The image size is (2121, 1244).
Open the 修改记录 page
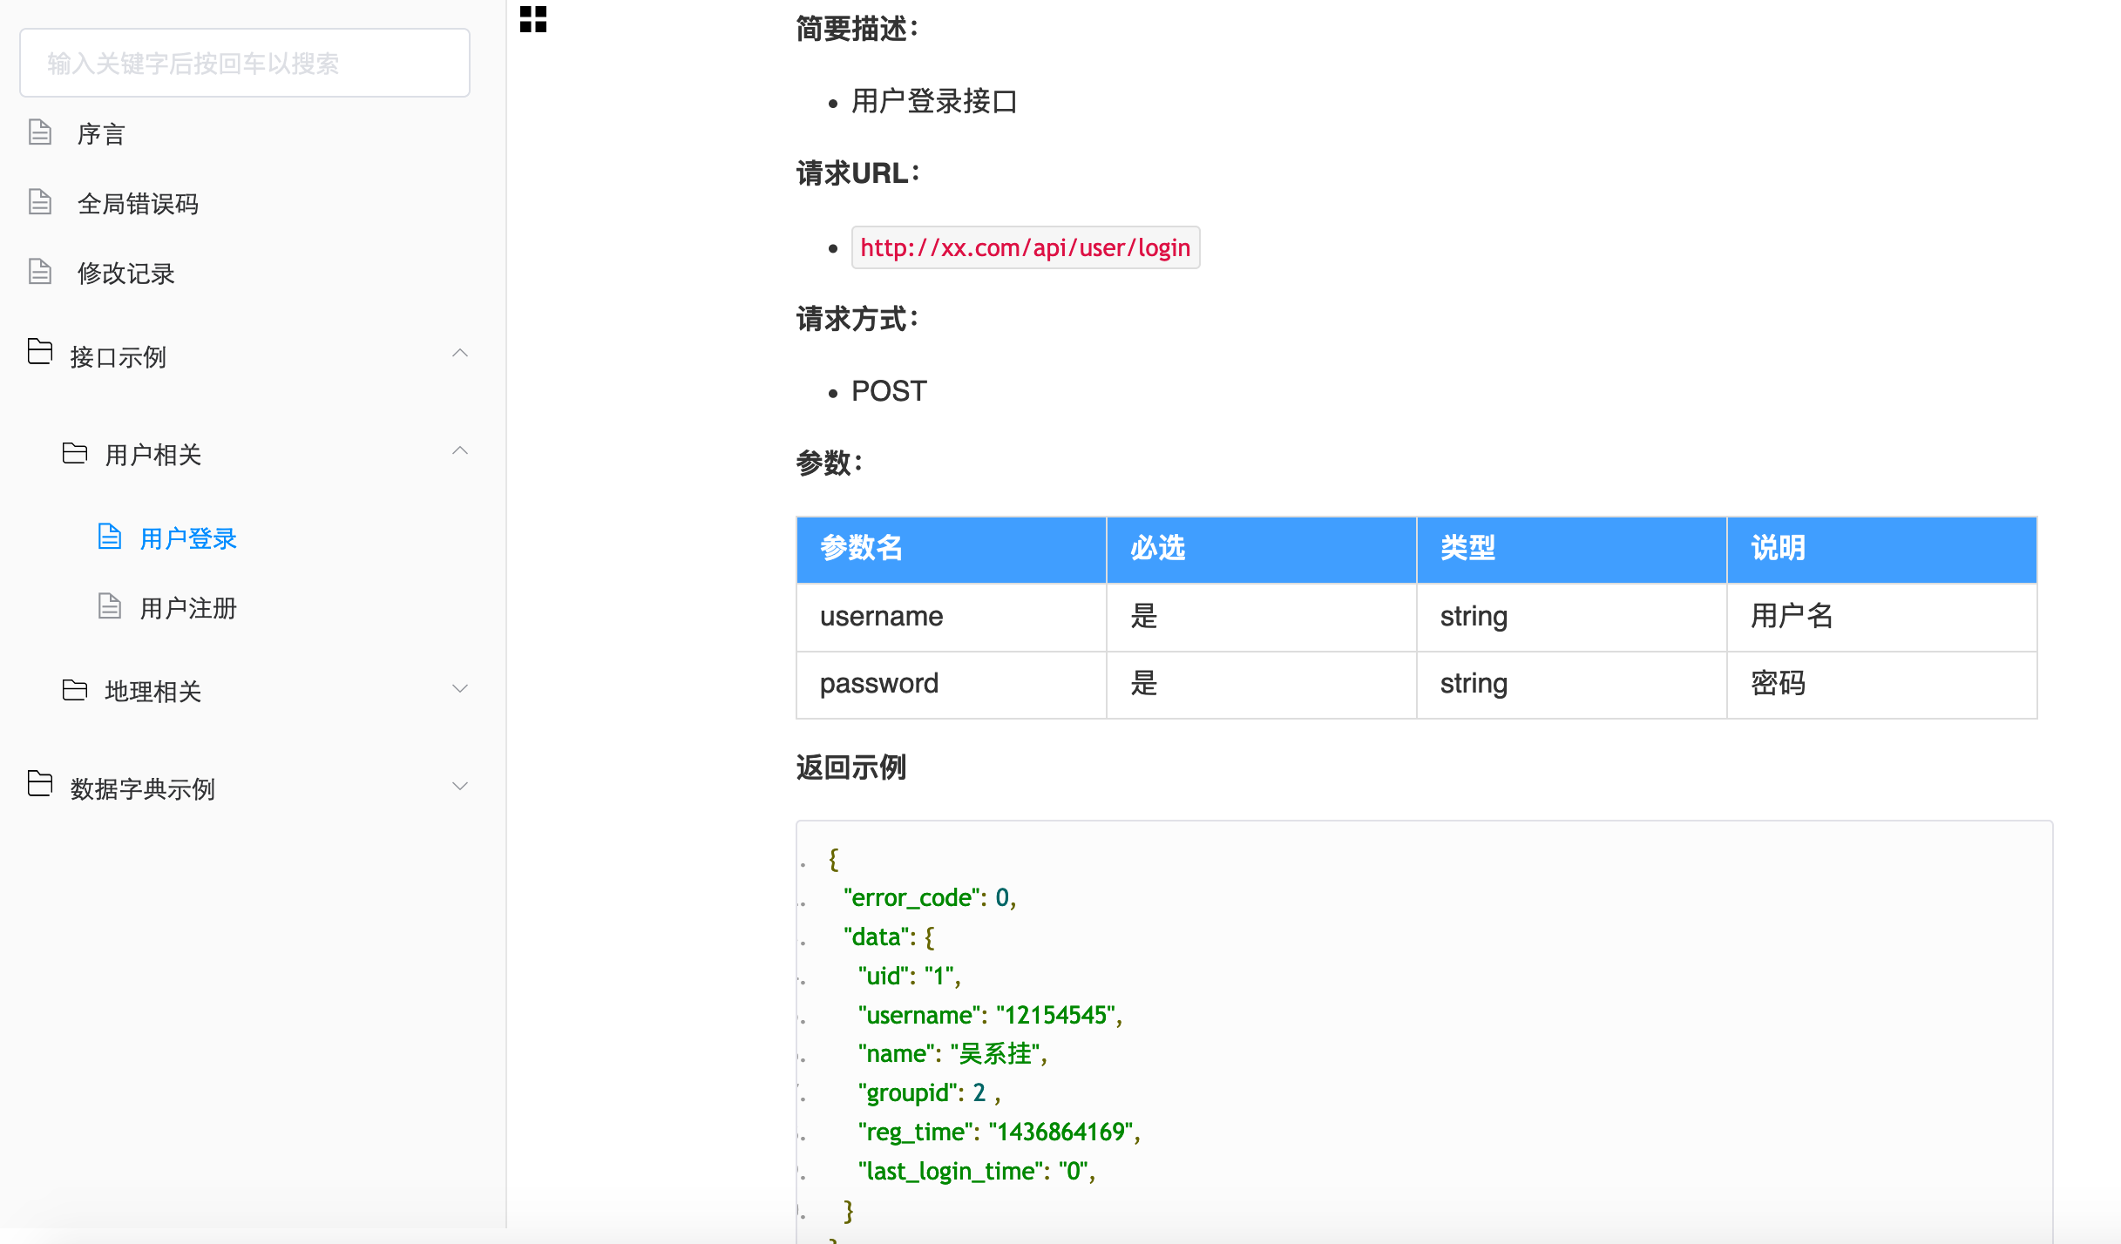pyautogui.click(x=125, y=274)
